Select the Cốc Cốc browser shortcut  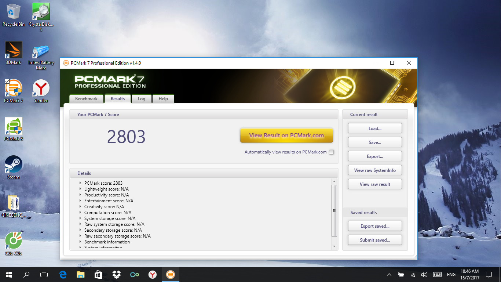point(14,244)
